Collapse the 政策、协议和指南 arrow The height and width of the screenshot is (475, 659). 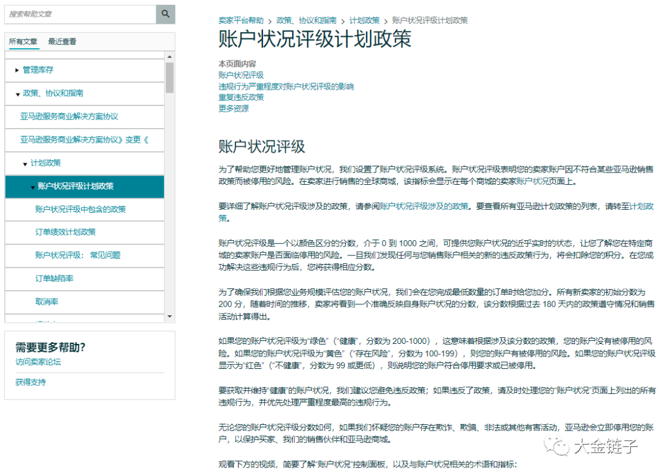click(18, 94)
